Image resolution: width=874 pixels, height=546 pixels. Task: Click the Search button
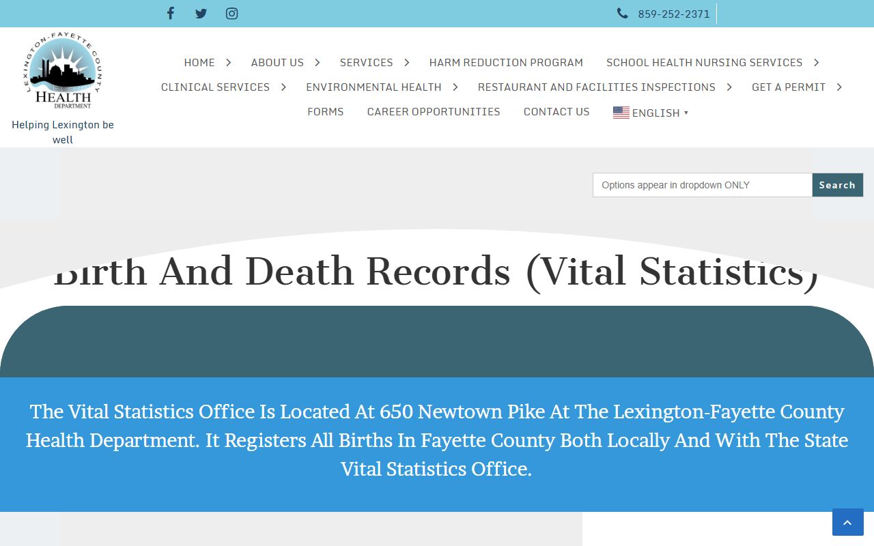[x=837, y=185]
